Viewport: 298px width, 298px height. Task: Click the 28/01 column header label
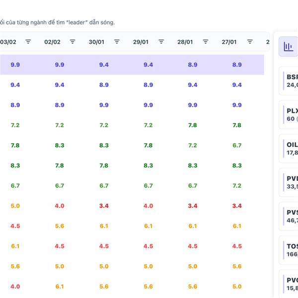pos(185,42)
